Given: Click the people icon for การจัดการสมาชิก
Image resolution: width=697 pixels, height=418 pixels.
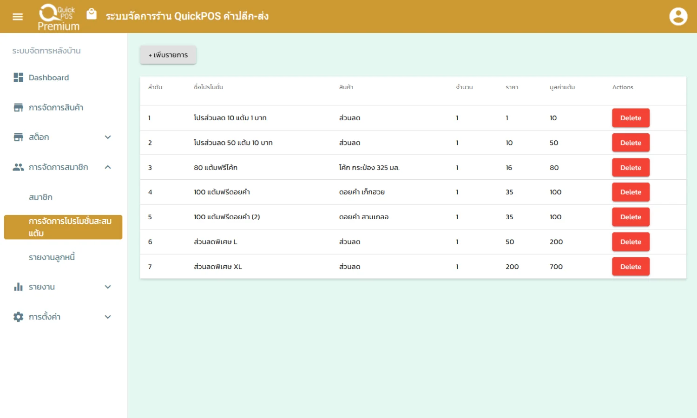Looking at the screenshot, I should tap(18, 167).
